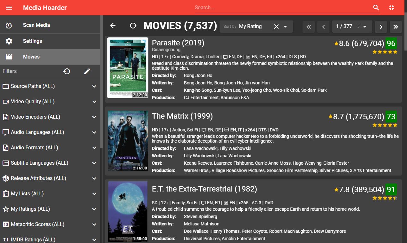This screenshot has height=243, width=407.
Task: Edit filters using the pencil icon
Action: point(87,71)
